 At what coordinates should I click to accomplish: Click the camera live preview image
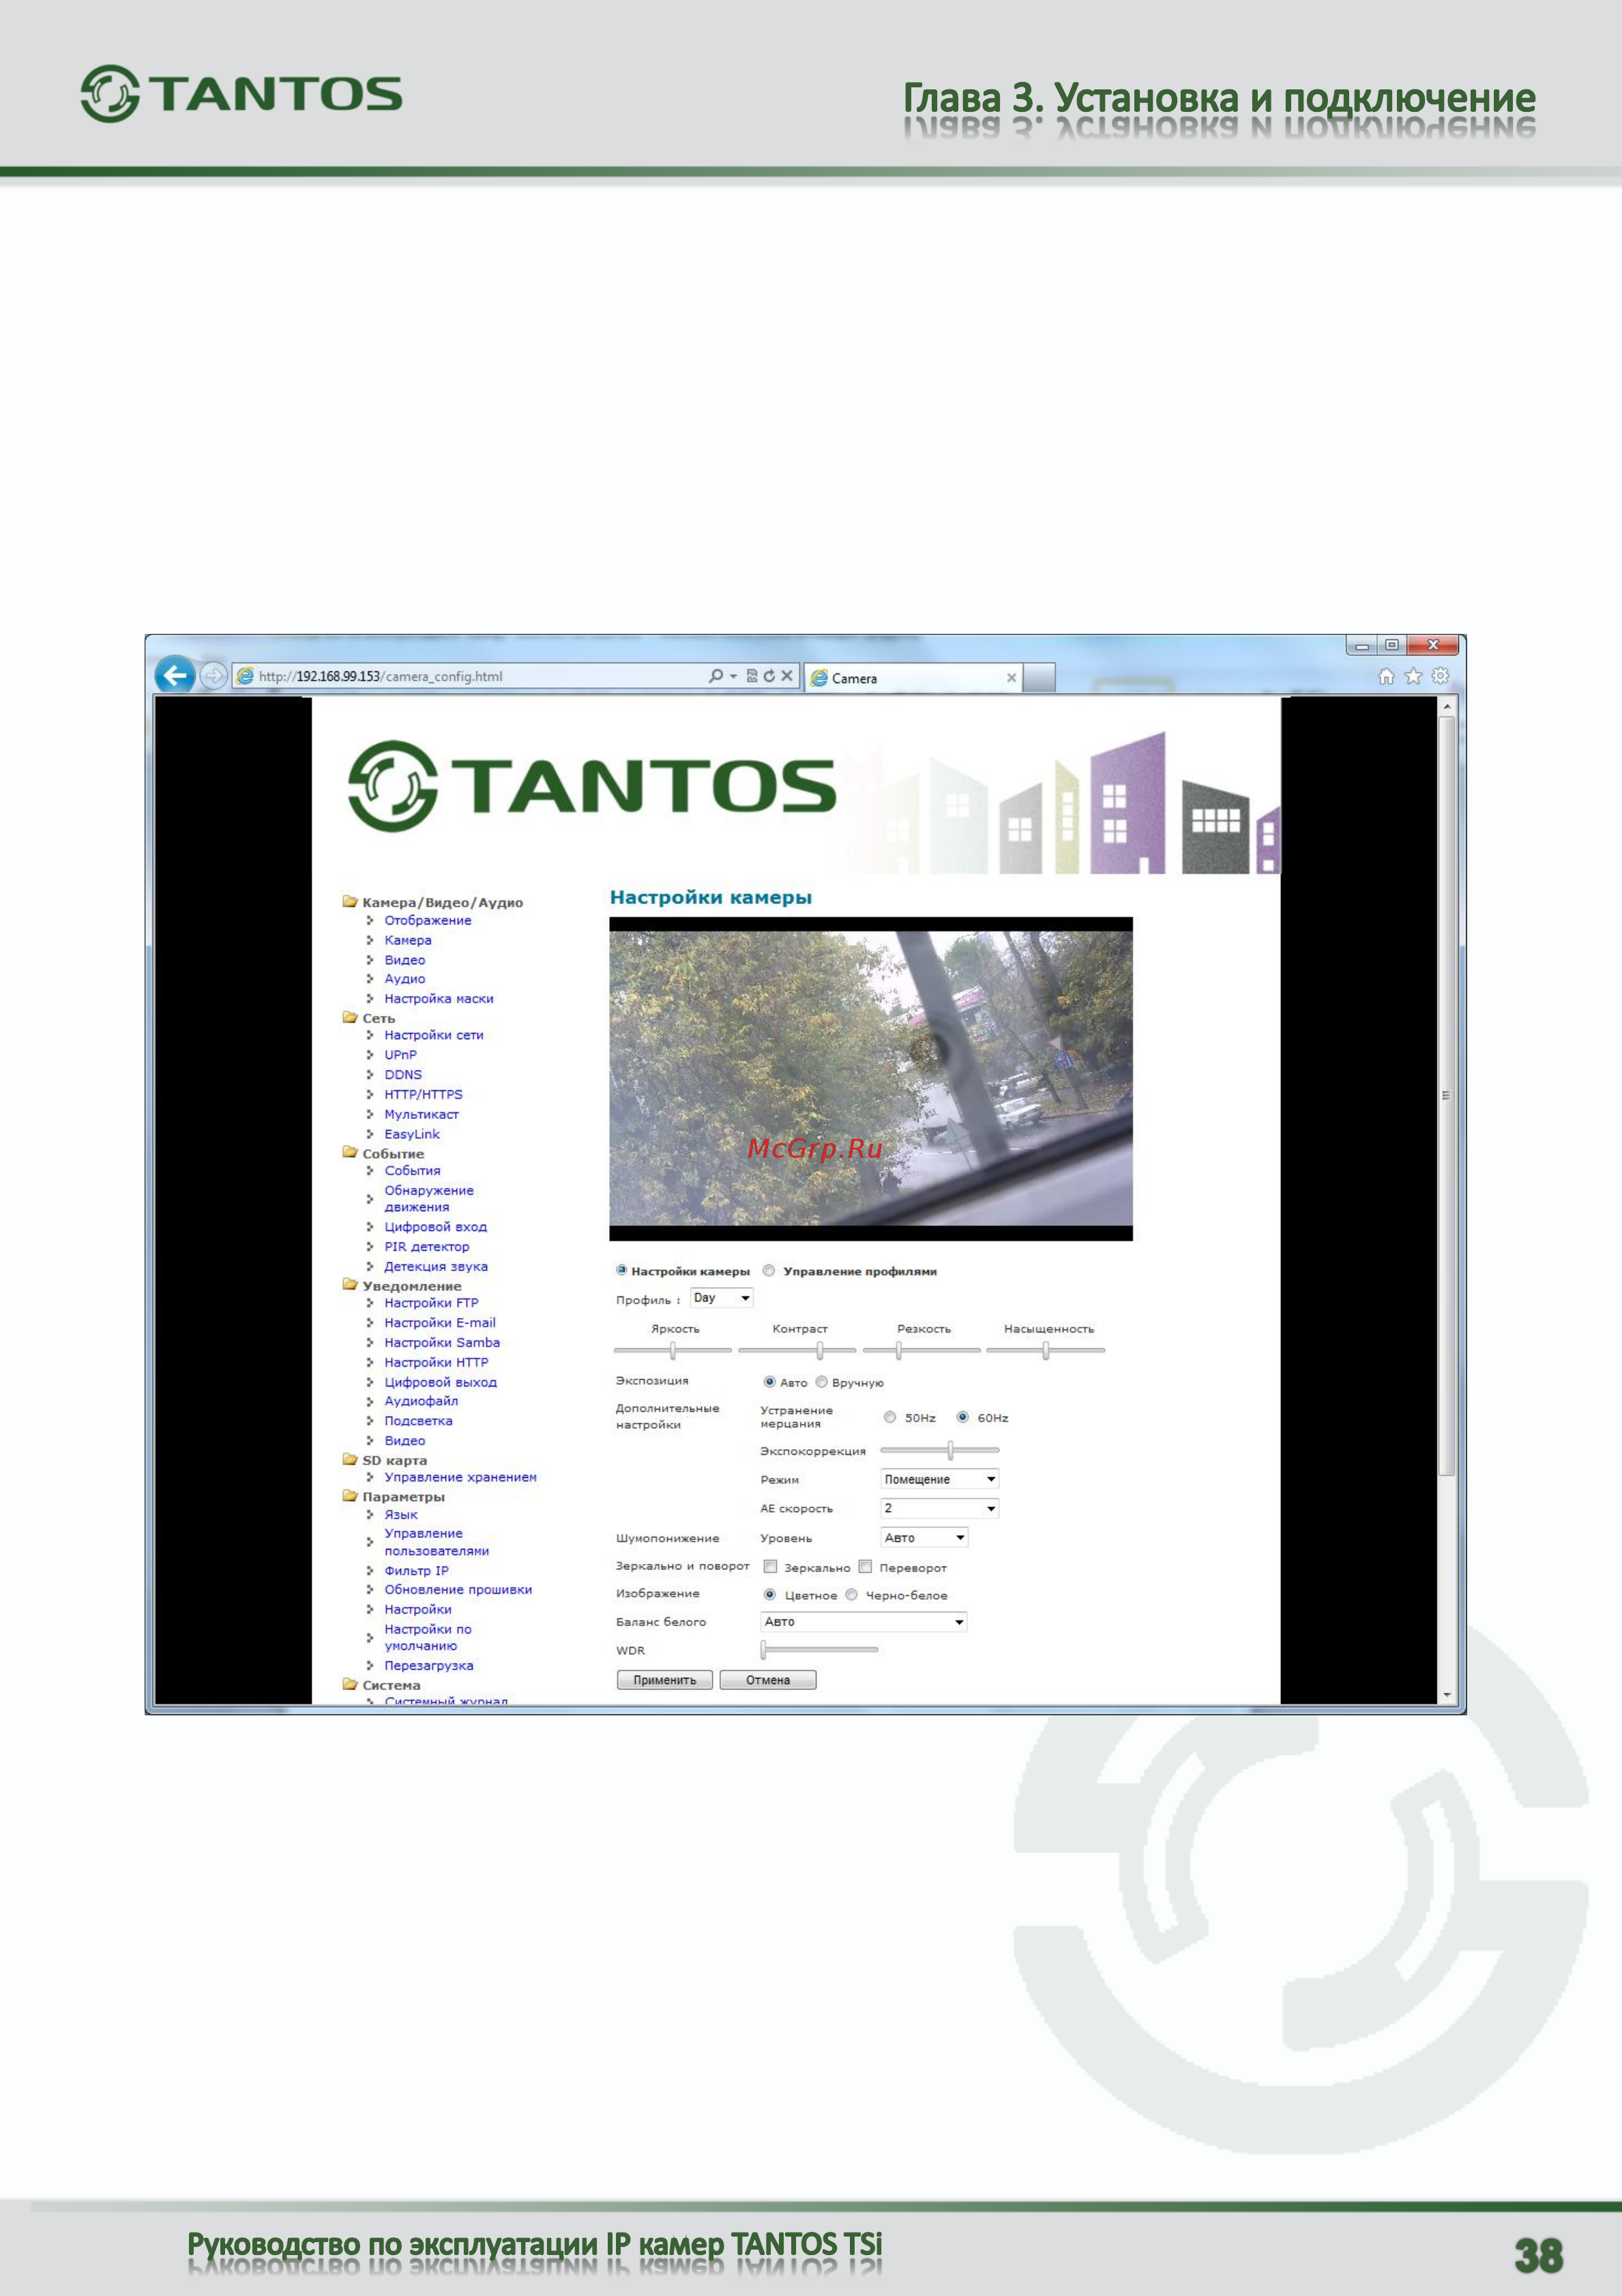click(870, 1078)
